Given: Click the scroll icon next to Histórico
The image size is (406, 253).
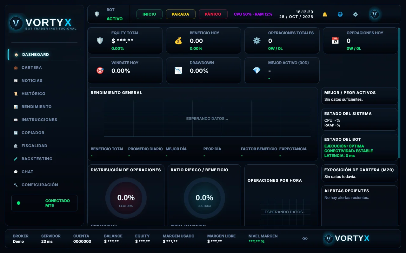Looking at the screenshot, I should (16, 94).
